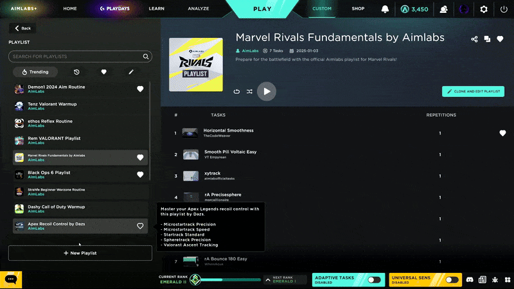The height and width of the screenshot is (289, 514).
Task: Click the Aimlabs coin balance 3,450
Action: [x=414, y=9]
